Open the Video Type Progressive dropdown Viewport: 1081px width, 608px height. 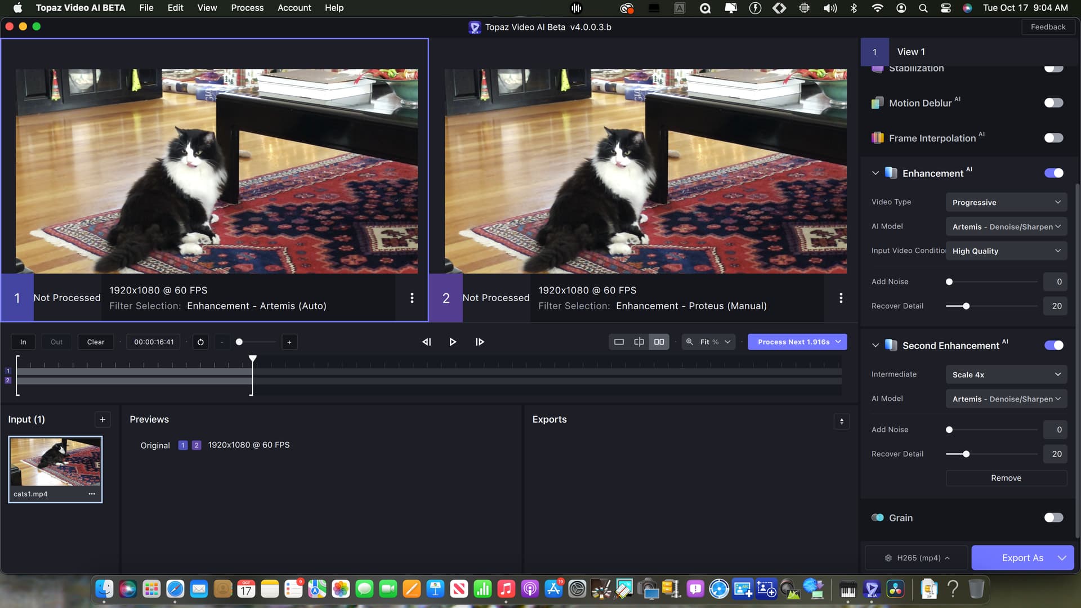(1006, 202)
